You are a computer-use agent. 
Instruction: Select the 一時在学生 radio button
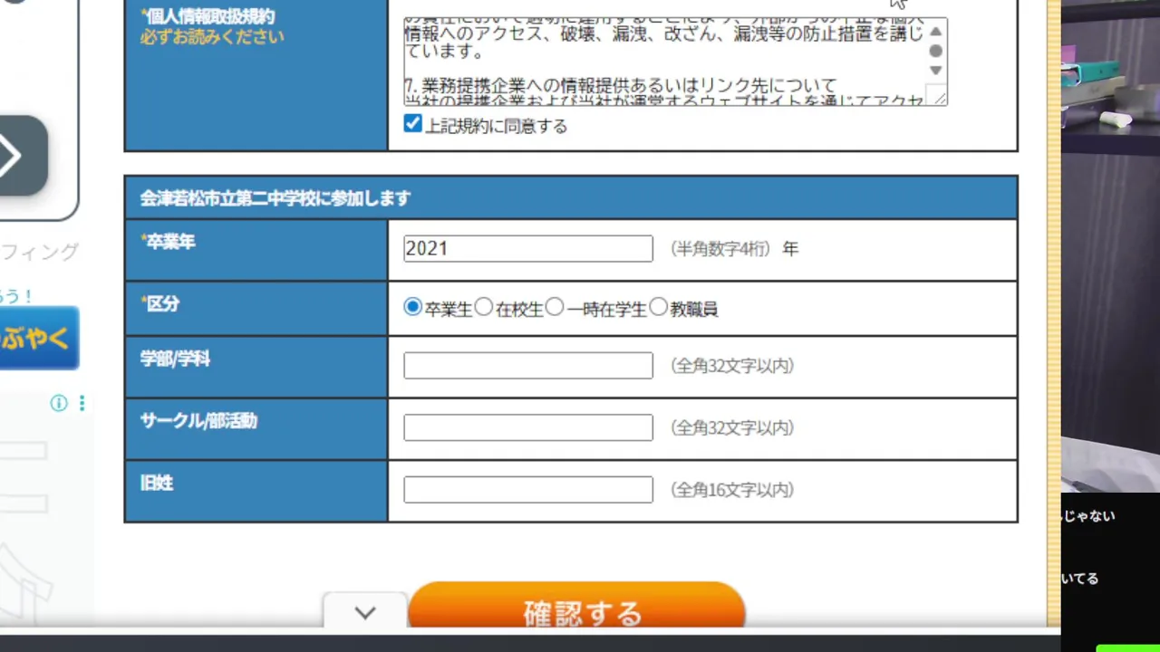tap(555, 307)
